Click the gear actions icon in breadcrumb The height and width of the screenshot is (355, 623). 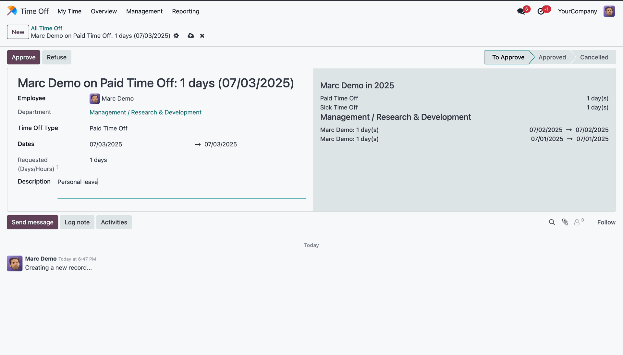click(x=176, y=36)
